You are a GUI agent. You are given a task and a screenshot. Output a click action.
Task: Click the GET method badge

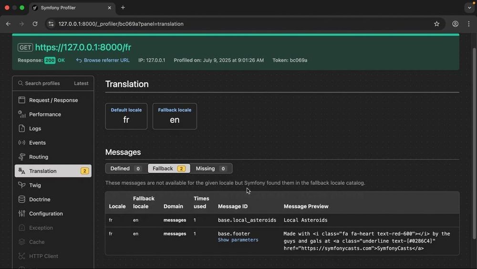coord(25,47)
